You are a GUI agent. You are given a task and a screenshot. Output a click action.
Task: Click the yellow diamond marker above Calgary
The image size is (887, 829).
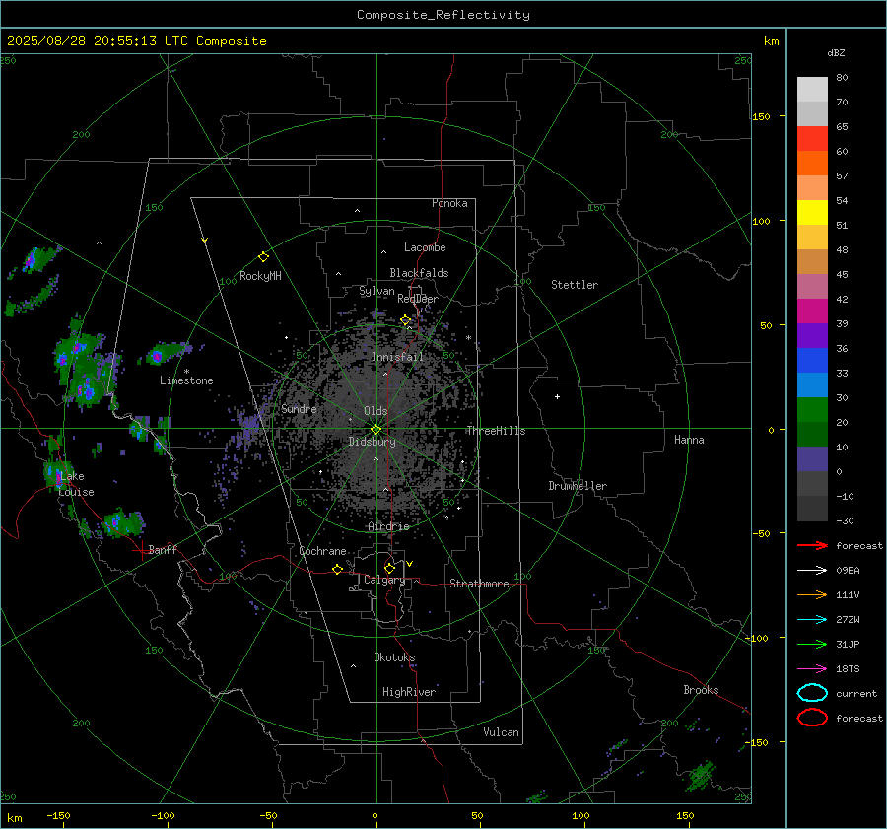pos(389,568)
